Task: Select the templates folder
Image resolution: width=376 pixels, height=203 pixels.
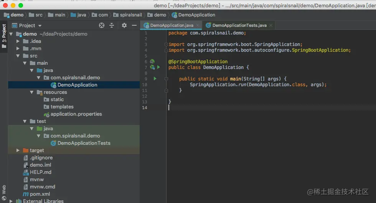Action: (62, 107)
